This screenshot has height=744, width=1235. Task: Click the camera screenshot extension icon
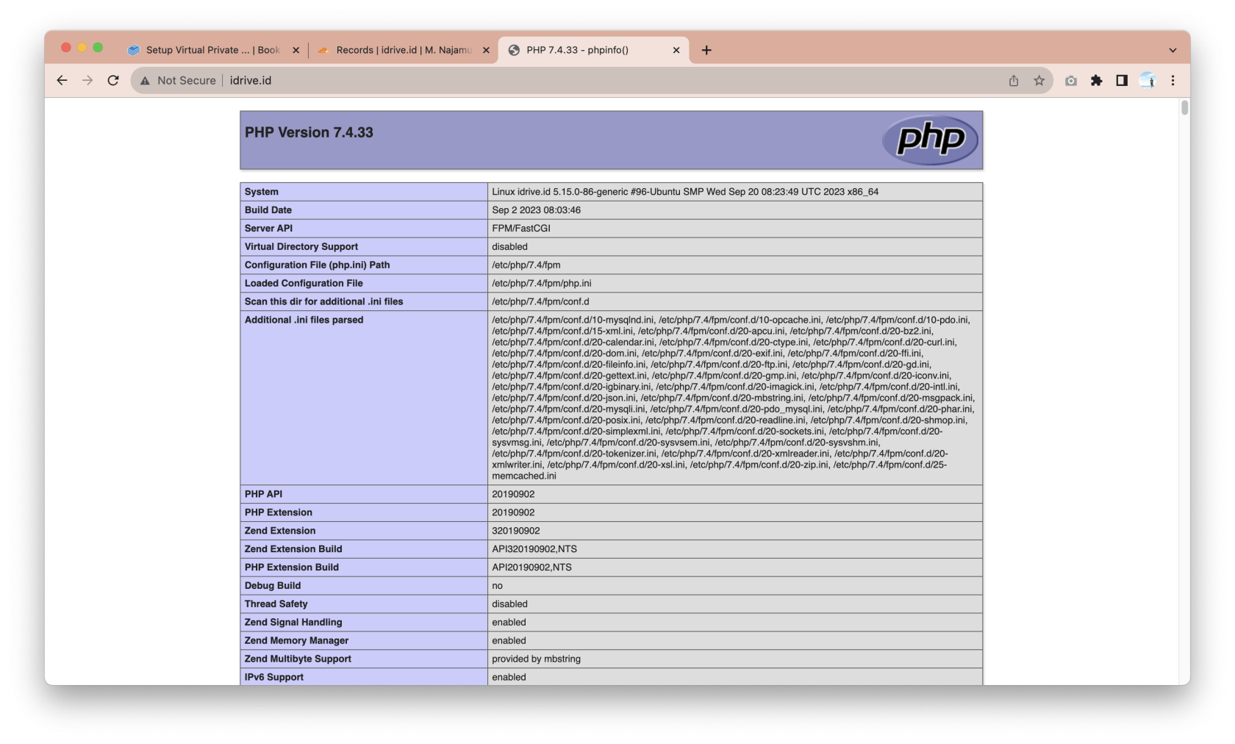tap(1071, 80)
